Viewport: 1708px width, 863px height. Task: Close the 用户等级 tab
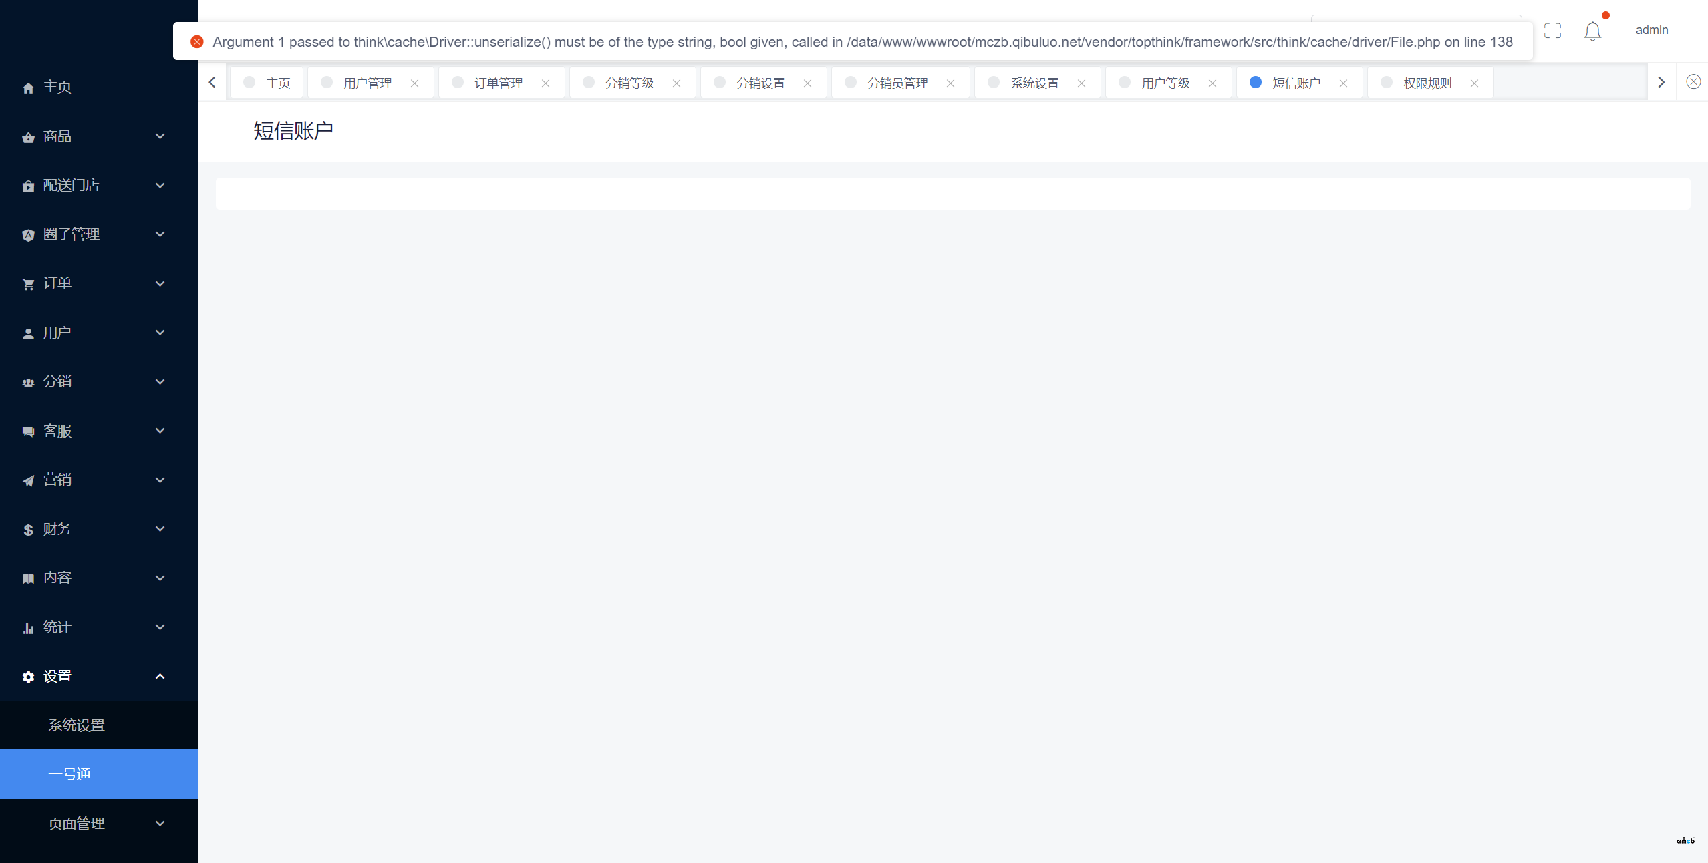coord(1212,83)
